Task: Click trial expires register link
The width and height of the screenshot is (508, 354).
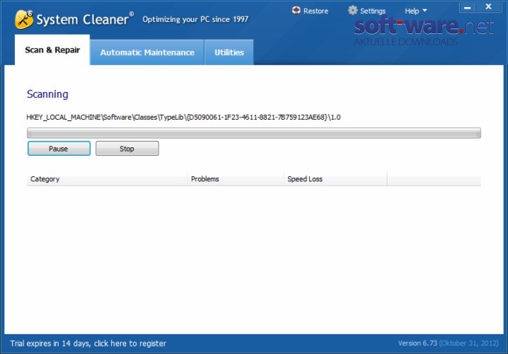Action: click(88, 343)
